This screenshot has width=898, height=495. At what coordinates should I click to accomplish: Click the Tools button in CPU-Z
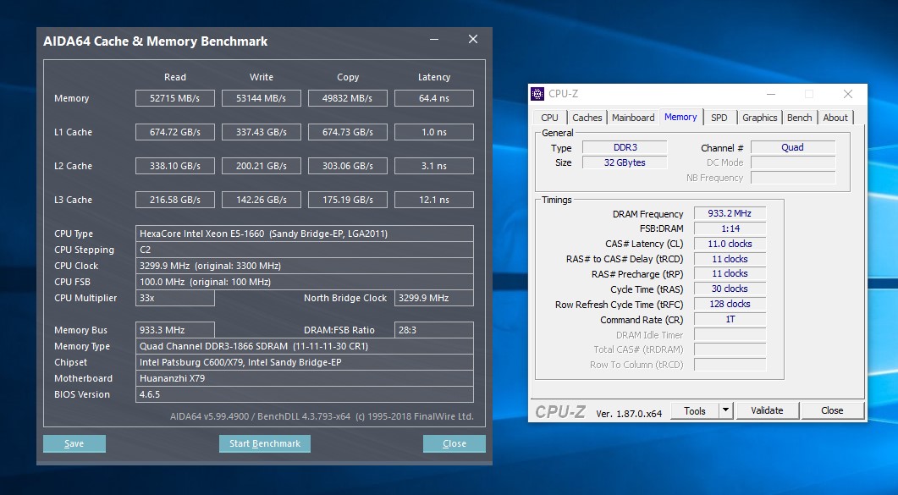694,410
